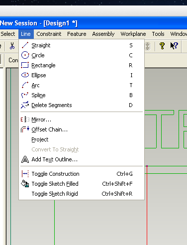Open the Window menu

point(178,34)
